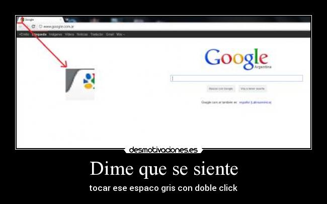Open the Más dropdown in the Google bar
The height and width of the screenshot is (204, 327).
coord(120,34)
